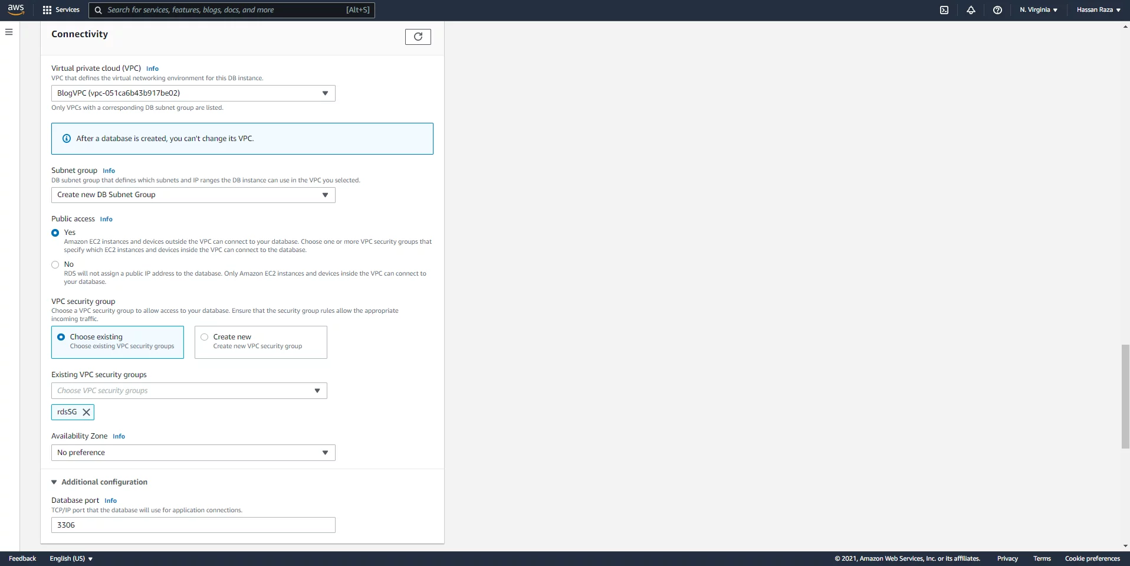
Task: Open the help question-mark icon
Action: pyautogui.click(x=997, y=10)
